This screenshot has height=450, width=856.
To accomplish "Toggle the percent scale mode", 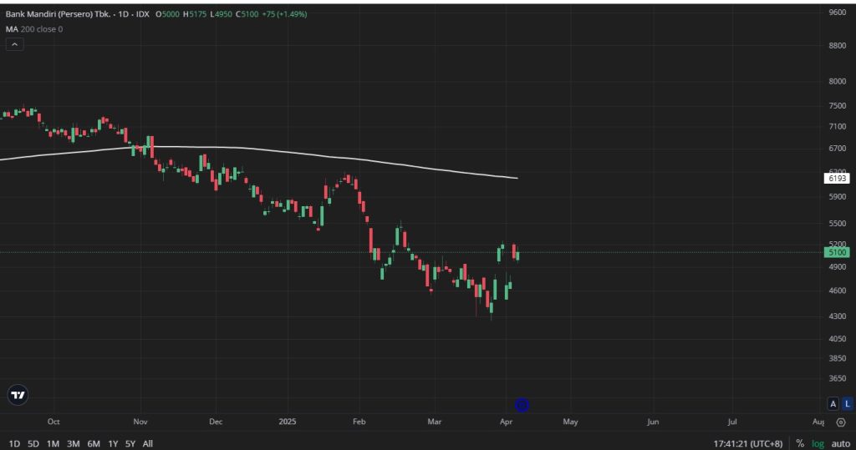I will 800,443.
